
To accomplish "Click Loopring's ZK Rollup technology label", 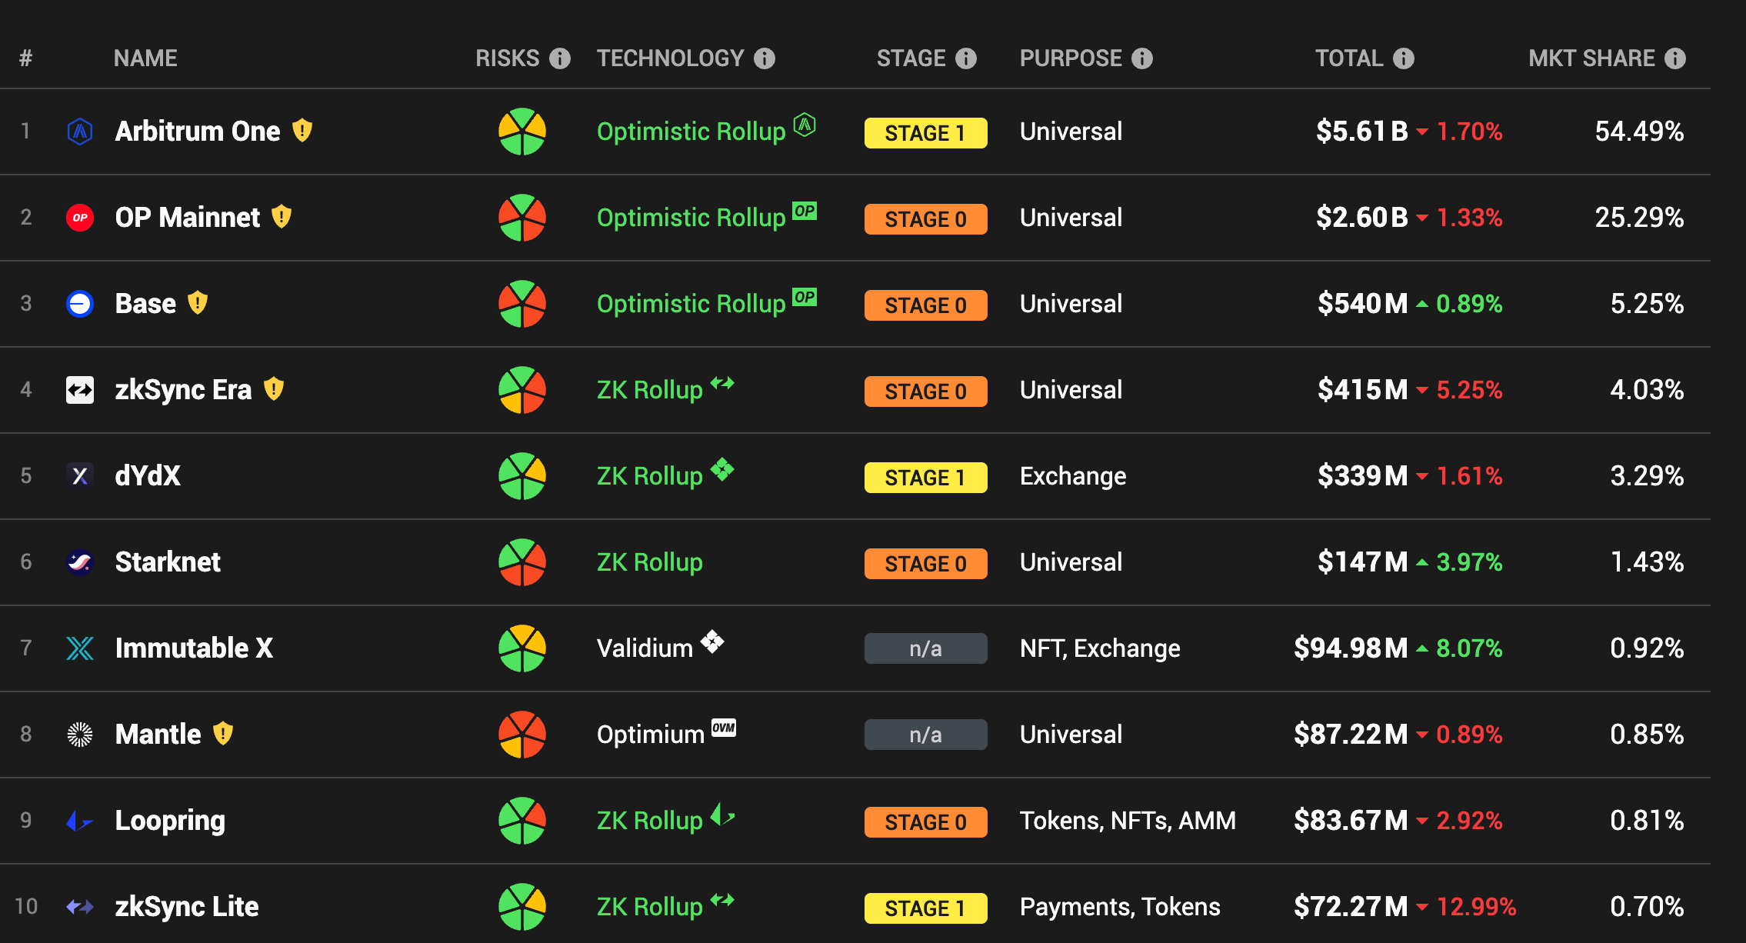I will tap(649, 821).
